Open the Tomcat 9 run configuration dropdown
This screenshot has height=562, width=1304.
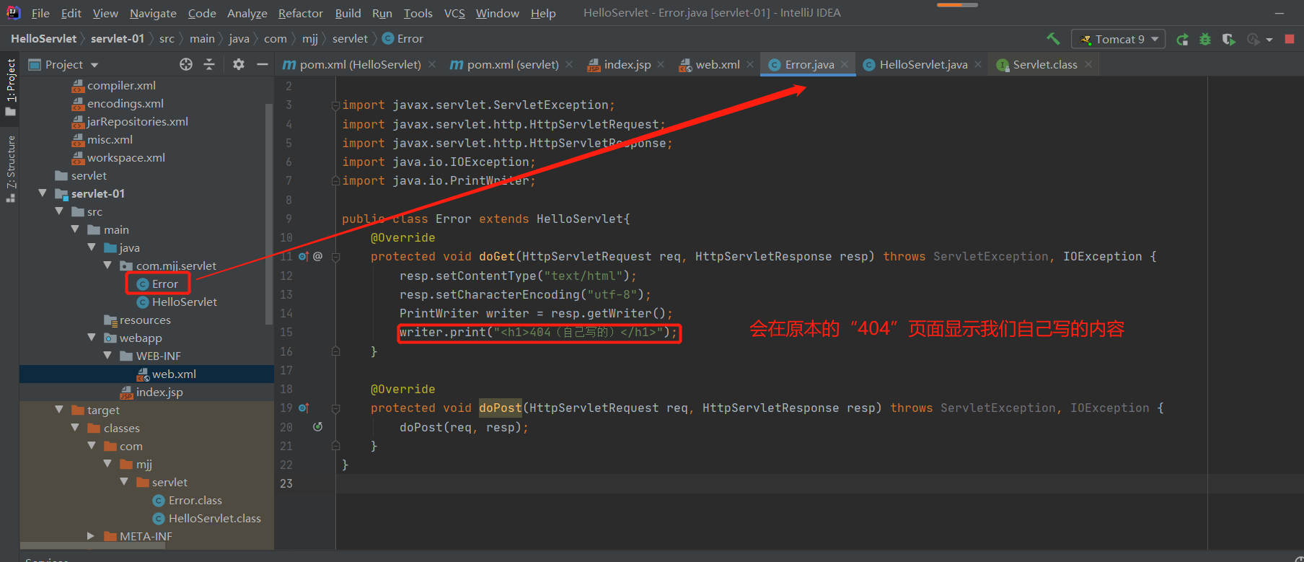(x=1118, y=39)
